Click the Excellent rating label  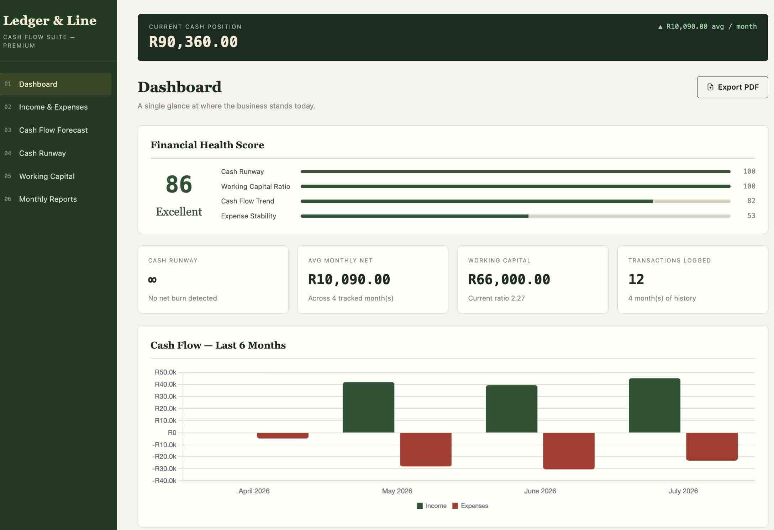[x=179, y=212]
